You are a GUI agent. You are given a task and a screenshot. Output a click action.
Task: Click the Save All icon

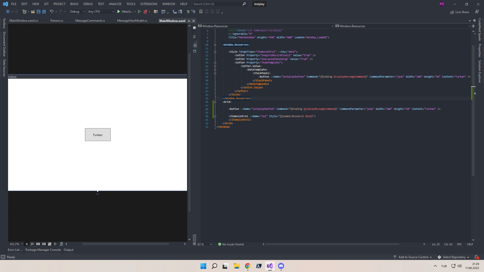click(x=44, y=12)
